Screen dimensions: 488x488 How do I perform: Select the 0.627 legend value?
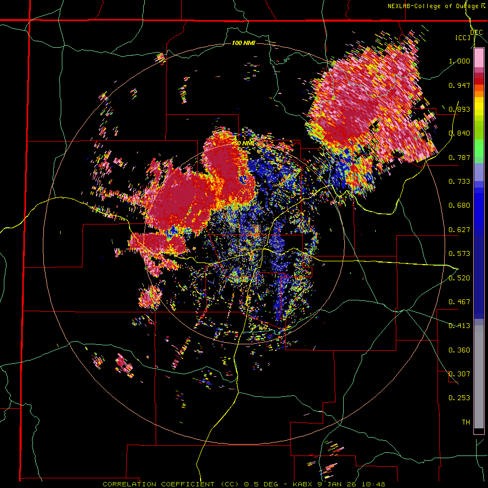[459, 230]
